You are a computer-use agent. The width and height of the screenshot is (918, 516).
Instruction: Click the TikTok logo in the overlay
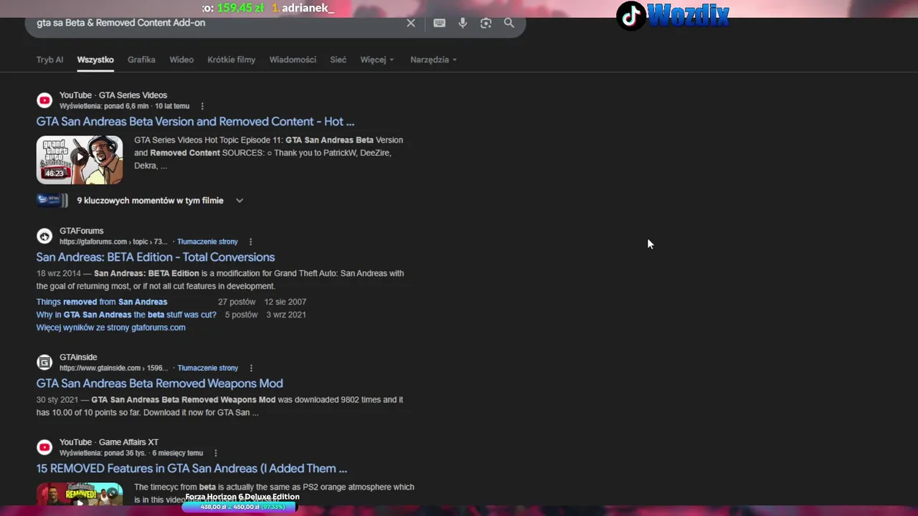pos(630,16)
